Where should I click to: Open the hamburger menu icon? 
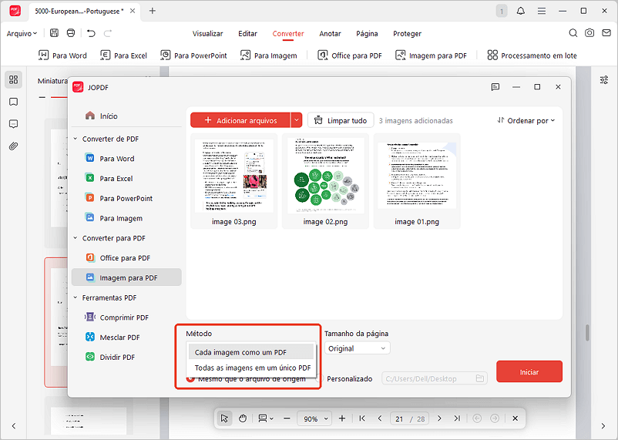pyautogui.click(x=542, y=11)
